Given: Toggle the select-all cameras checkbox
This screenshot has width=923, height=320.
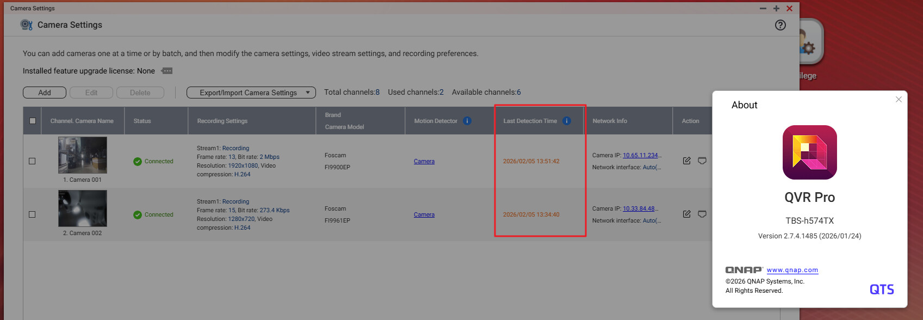Looking at the screenshot, I should (x=33, y=121).
